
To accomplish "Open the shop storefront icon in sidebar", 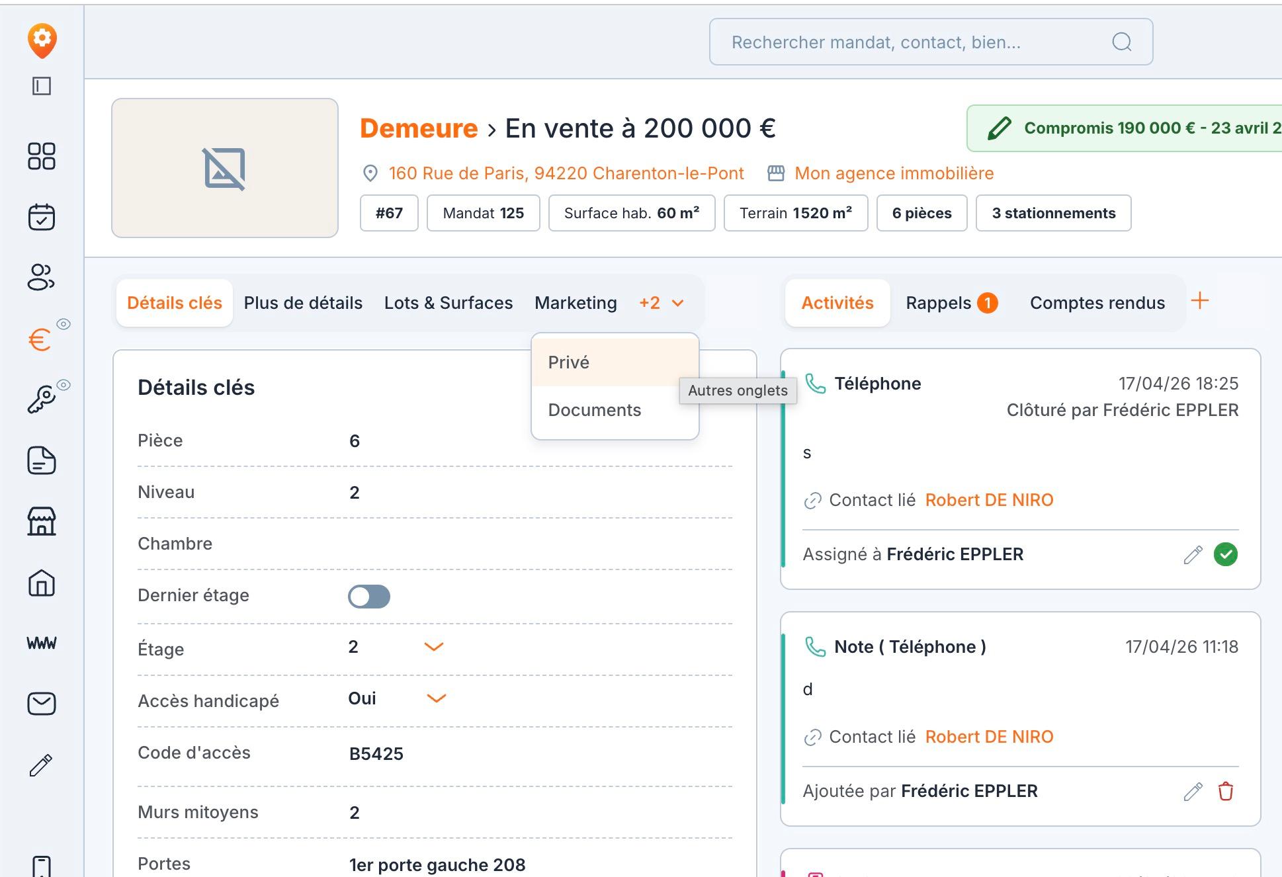I will (x=42, y=522).
